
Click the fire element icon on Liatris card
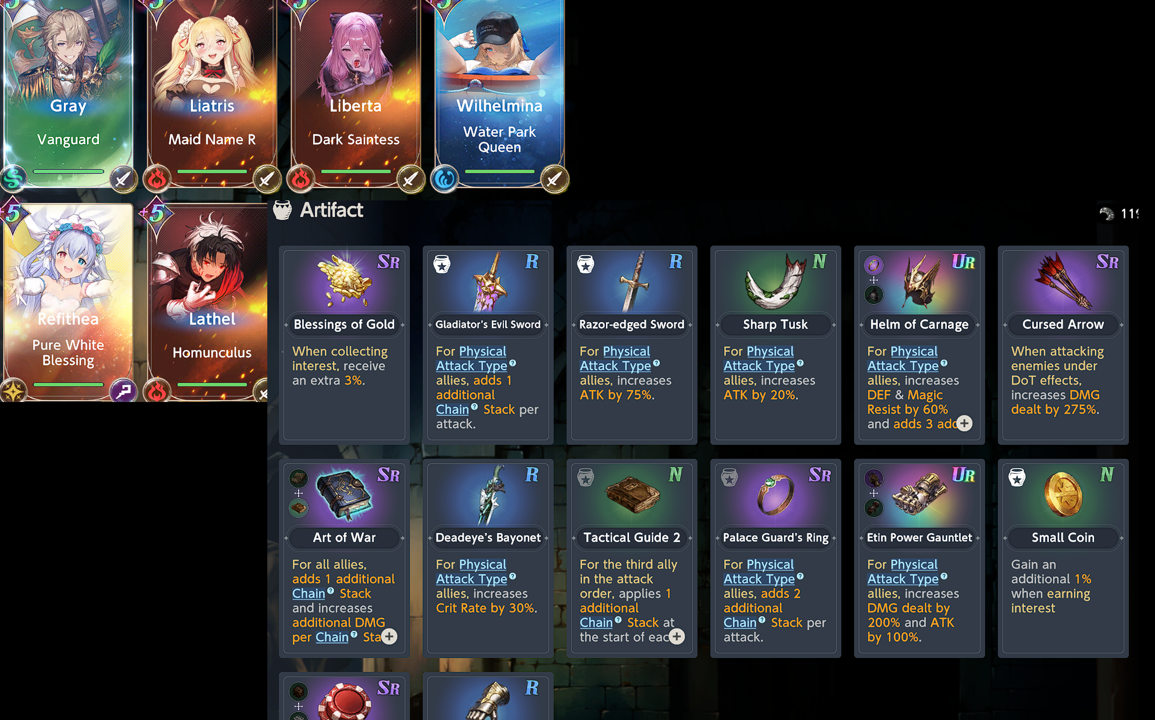[x=157, y=178]
